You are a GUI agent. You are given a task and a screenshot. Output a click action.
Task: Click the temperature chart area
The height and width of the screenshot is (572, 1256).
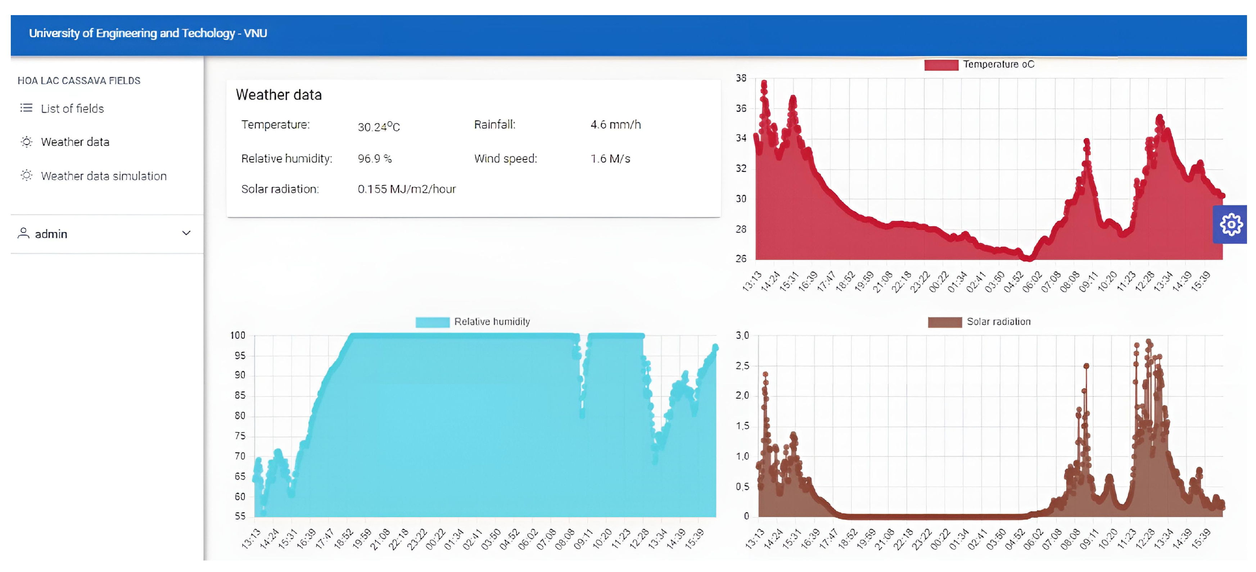click(989, 169)
